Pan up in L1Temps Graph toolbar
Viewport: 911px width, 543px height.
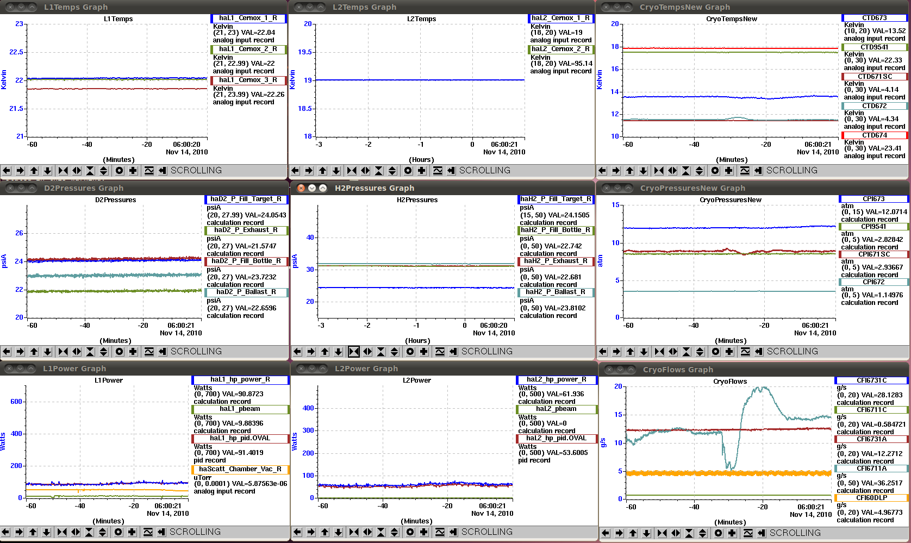34,171
